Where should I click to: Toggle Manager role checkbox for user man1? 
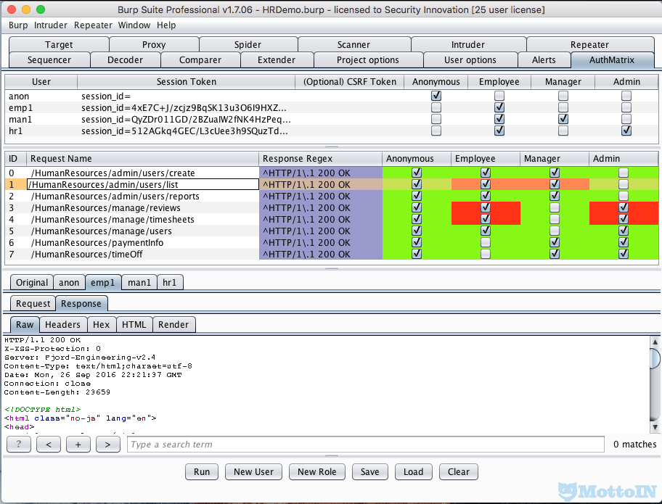[x=563, y=119]
